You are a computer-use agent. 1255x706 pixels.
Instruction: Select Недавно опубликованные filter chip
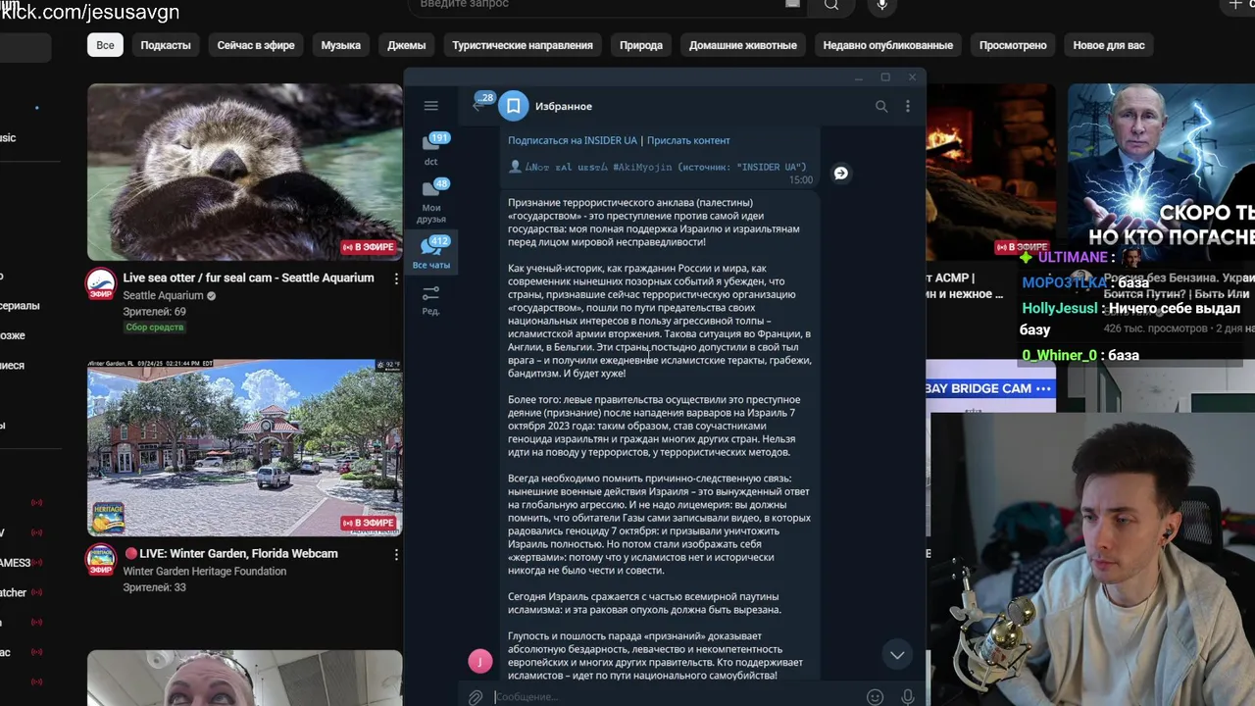[x=888, y=45]
